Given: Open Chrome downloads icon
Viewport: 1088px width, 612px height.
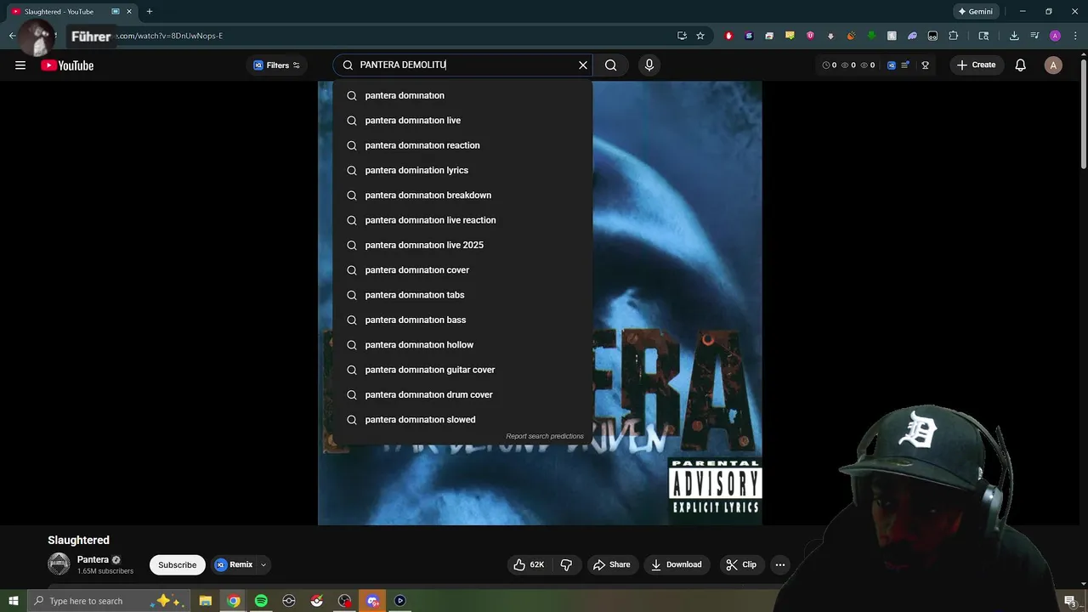Looking at the screenshot, I should pos(1014,36).
